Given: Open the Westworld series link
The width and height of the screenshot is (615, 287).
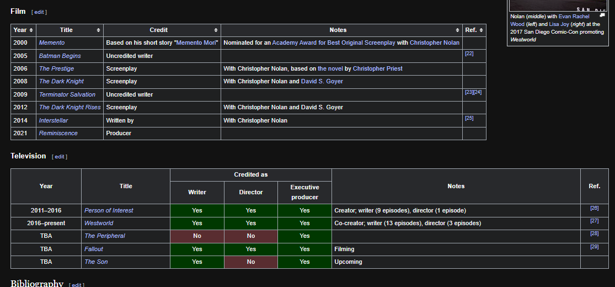Looking at the screenshot, I should coord(99,223).
